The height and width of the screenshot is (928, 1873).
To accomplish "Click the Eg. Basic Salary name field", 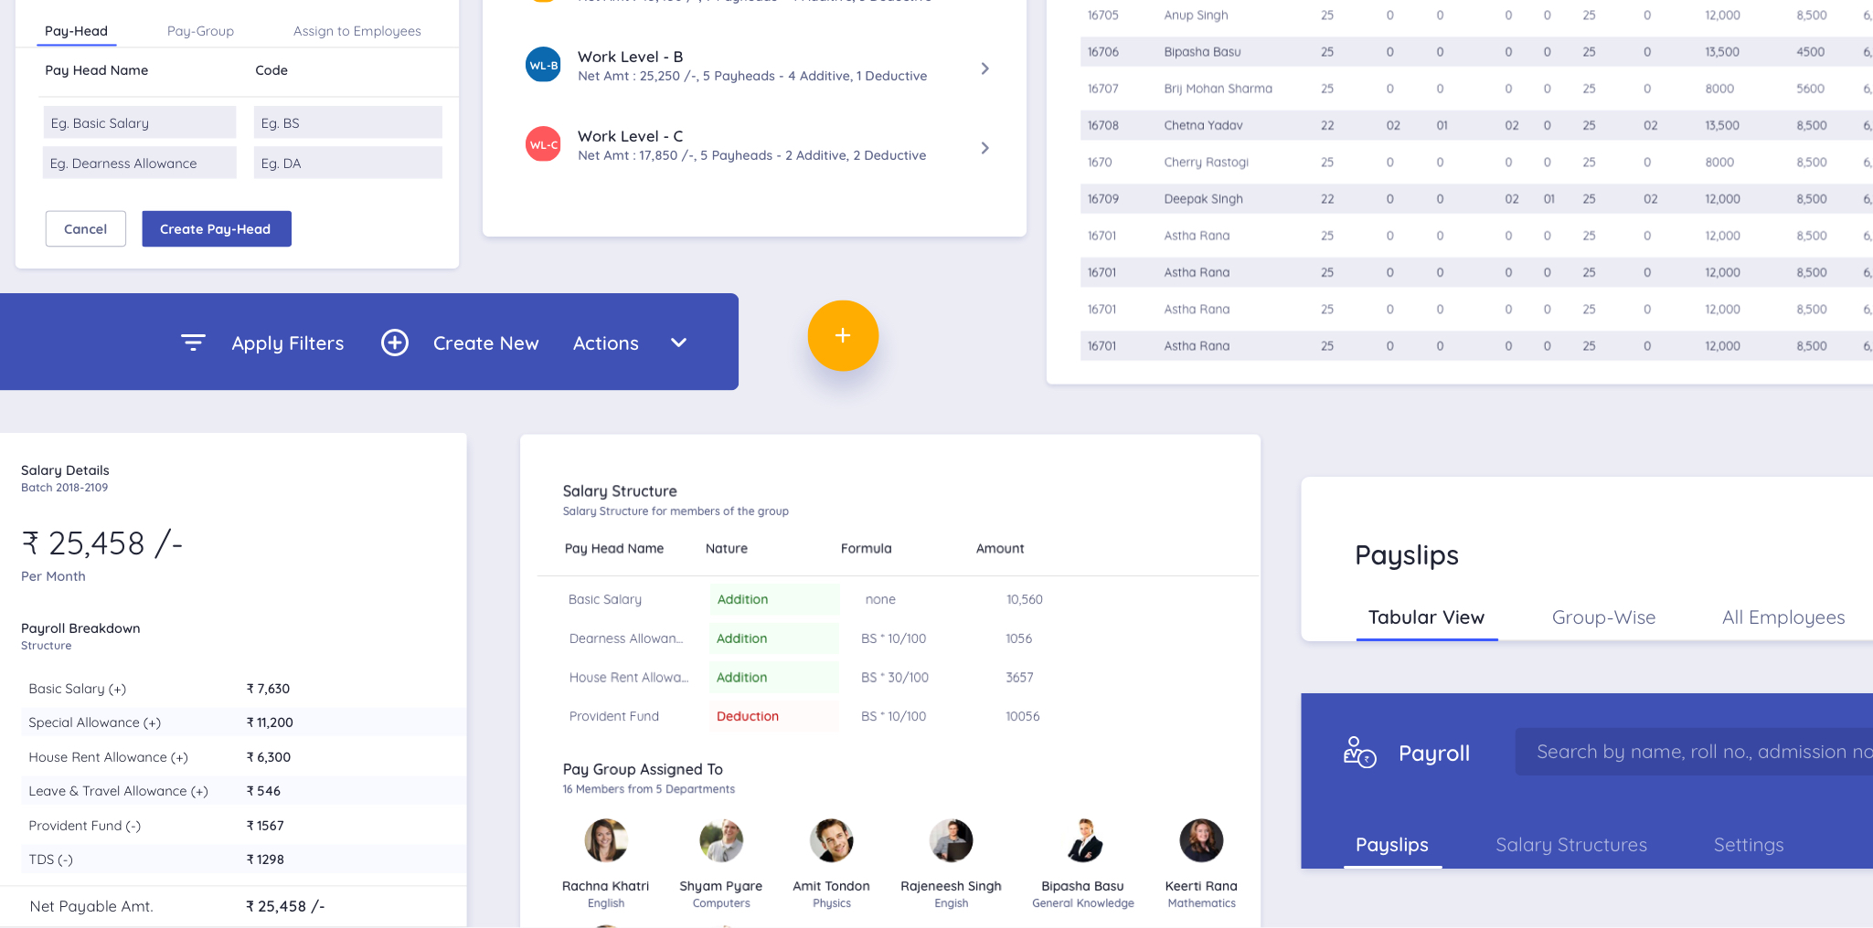I will tap(140, 123).
